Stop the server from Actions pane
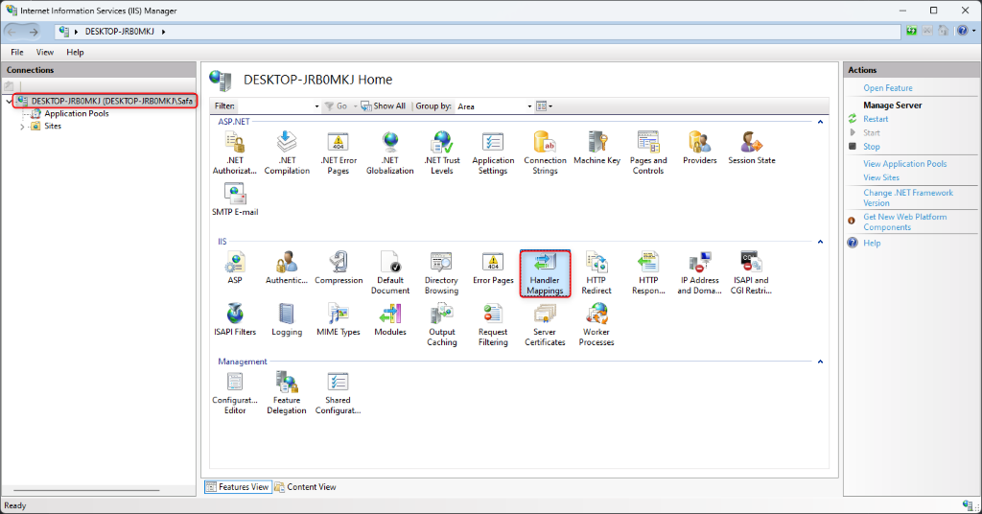The width and height of the screenshot is (982, 514). (x=871, y=147)
